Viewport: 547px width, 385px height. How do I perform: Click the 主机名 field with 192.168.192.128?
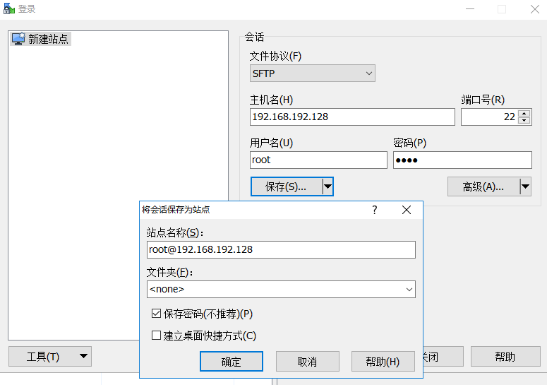tap(352, 117)
